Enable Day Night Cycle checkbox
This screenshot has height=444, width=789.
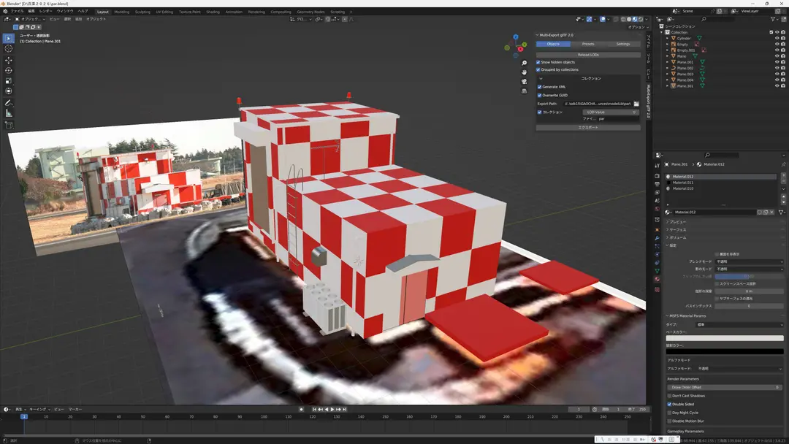coord(669,413)
